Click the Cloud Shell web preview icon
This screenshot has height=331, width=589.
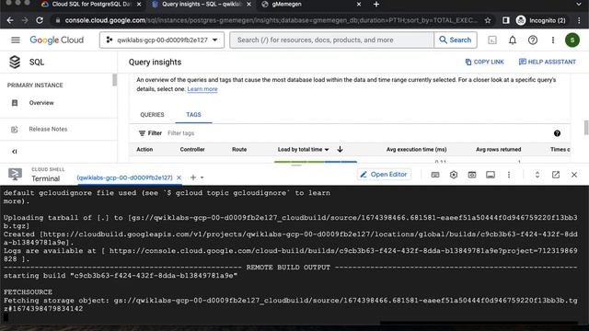coord(472,175)
